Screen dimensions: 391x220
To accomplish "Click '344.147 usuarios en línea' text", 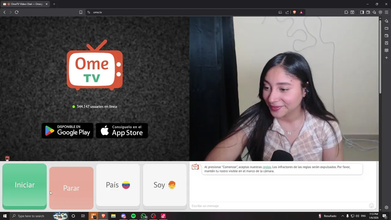I will coord(97,107).
